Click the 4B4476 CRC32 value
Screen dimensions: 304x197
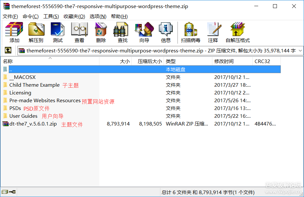click(x=265, y=124)
